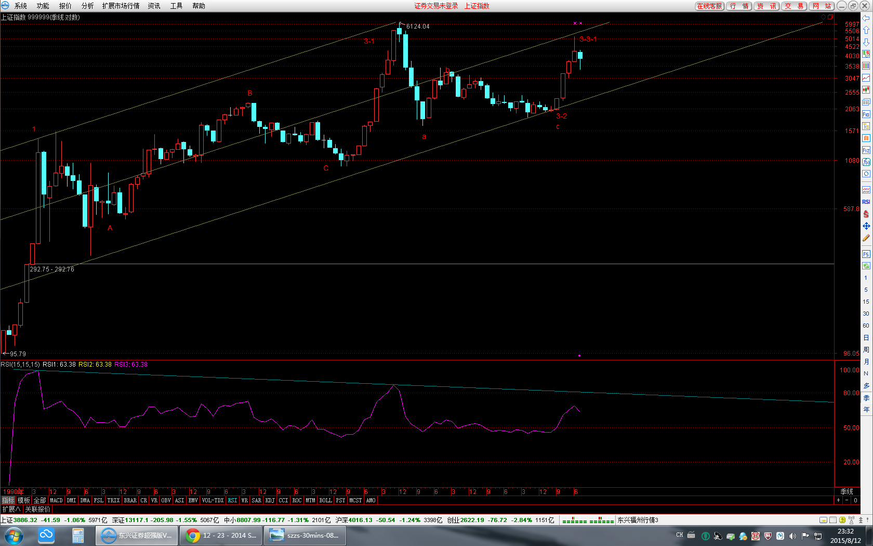873x546 pixels.
Task: Click the 行情 button at top right
Action: (x=739, y=6)
